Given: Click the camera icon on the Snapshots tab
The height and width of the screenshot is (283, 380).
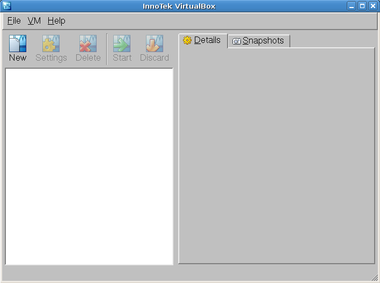Looking at the screenshot, I should 236,41.
